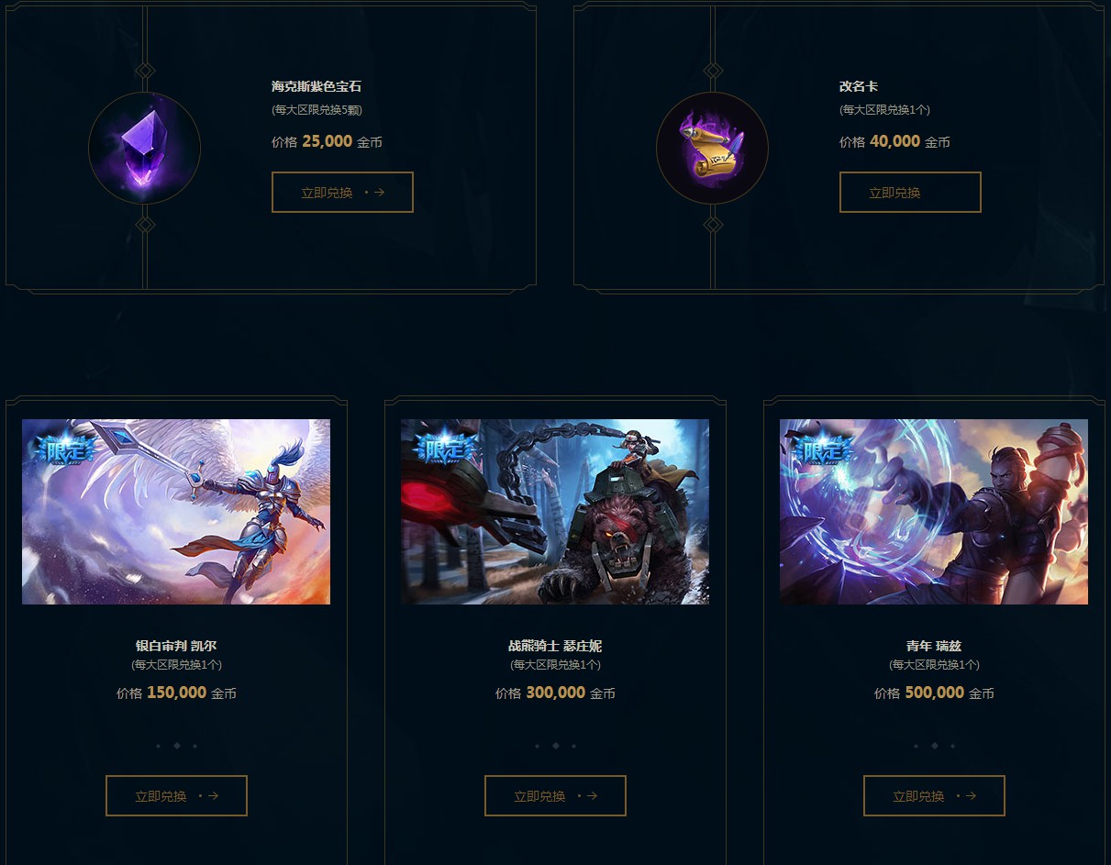Image resolution: width=1111 pixels, height=865 pixels.
Task: Click the purple Hextech gem icon
Action: coord(144,148)
